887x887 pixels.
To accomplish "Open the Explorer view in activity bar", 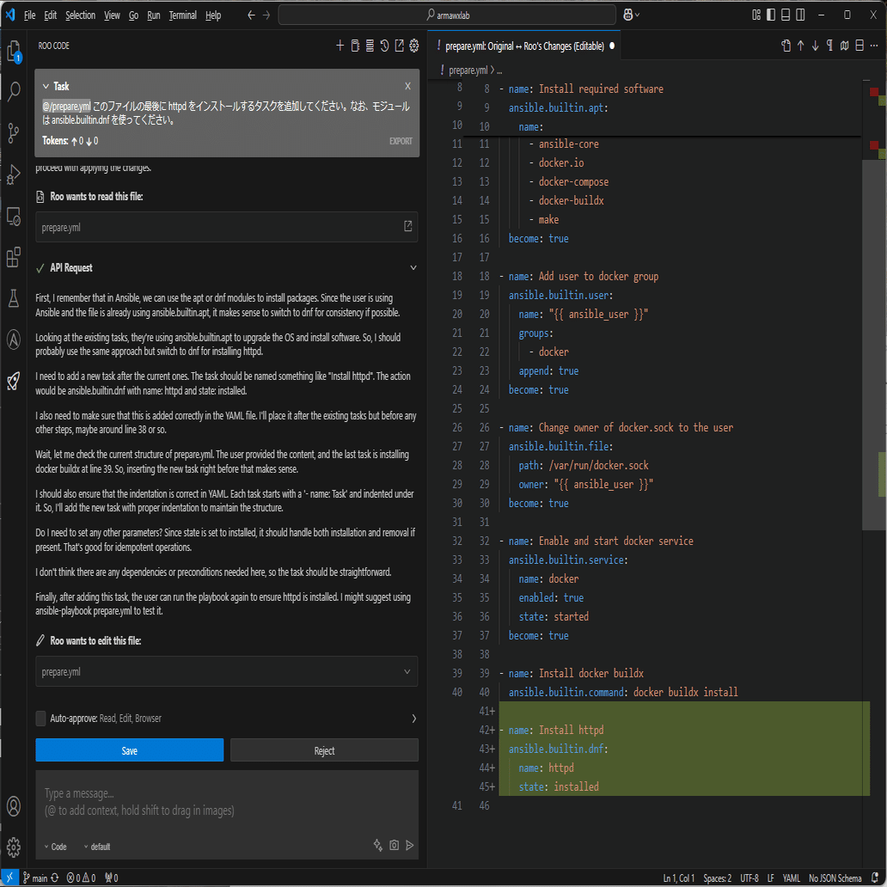I will 14,52.
